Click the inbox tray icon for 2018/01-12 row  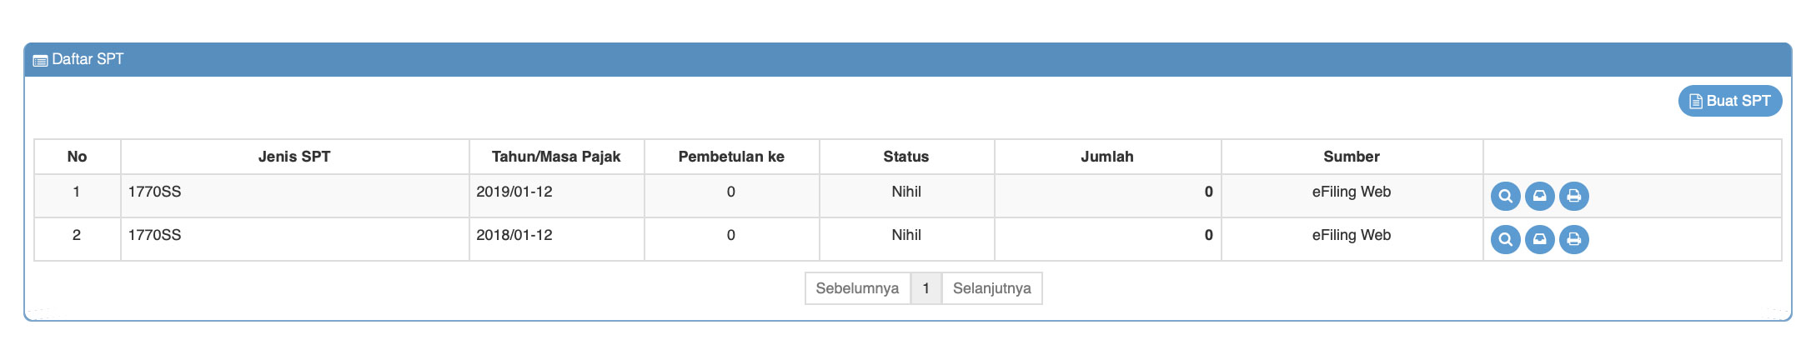click(1539, 239)
